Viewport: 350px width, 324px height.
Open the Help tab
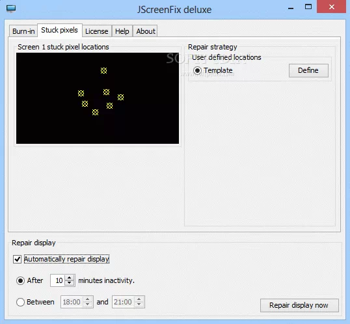[122, 31]
